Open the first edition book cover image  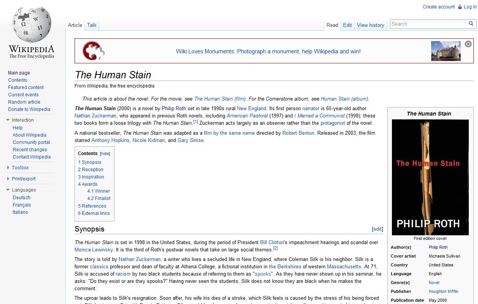430,177
